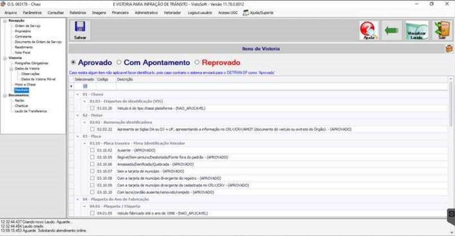Select the Com Apontamento radio button
Image resolution: width=455 pixels, height=236 pixels.
pos(119,62)
